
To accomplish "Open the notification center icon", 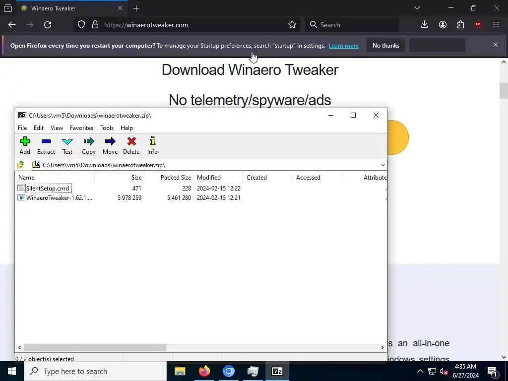I will (x=493, y=372).
